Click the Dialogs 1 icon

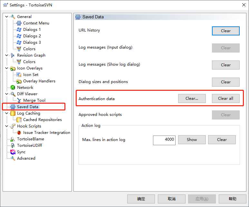point(19,30)
